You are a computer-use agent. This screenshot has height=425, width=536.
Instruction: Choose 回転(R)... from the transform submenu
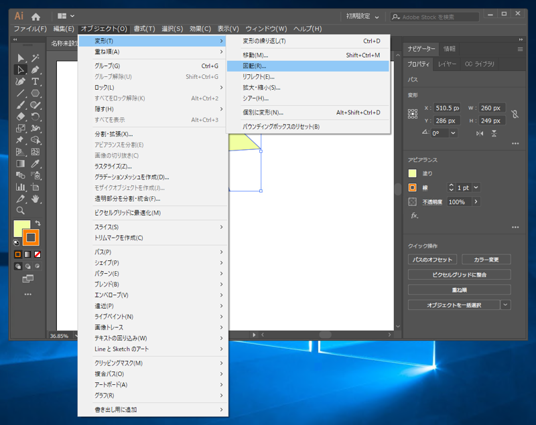pos(308,66)
